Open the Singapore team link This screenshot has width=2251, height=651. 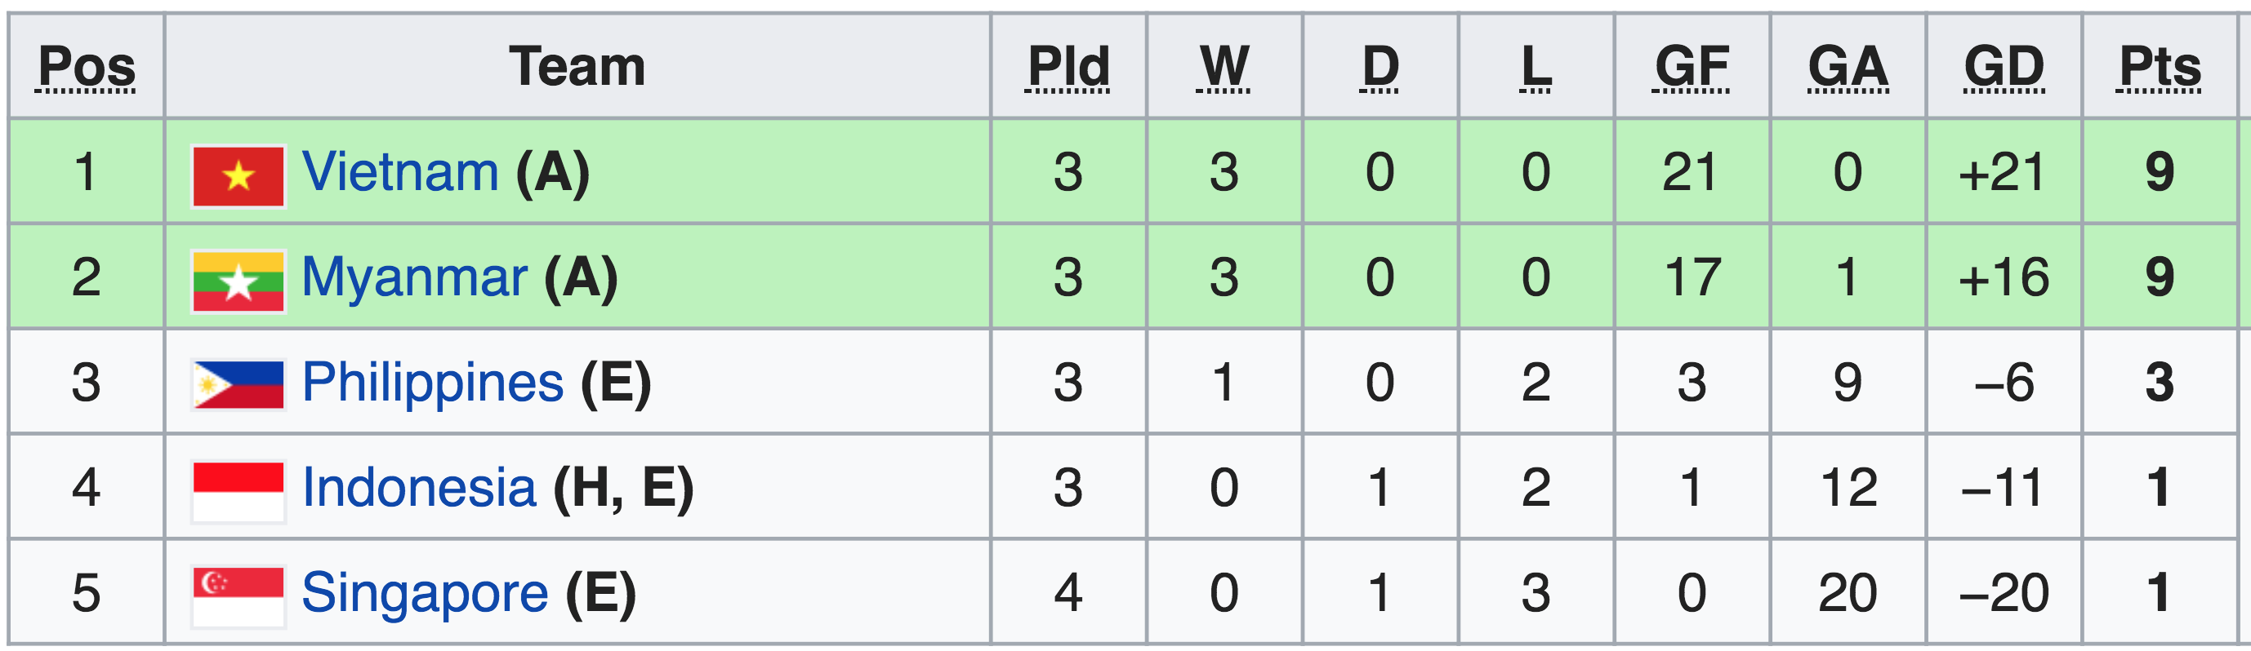click(x=425, y=594)
